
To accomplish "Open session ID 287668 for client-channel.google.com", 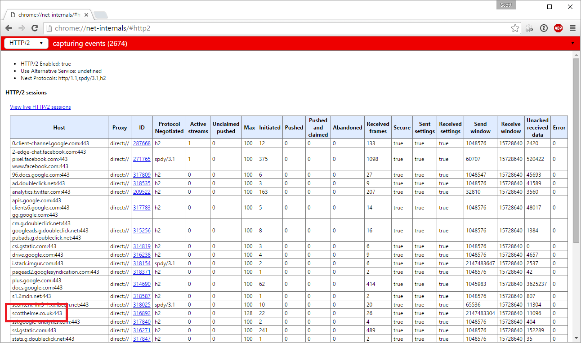I will click(142, 143).
